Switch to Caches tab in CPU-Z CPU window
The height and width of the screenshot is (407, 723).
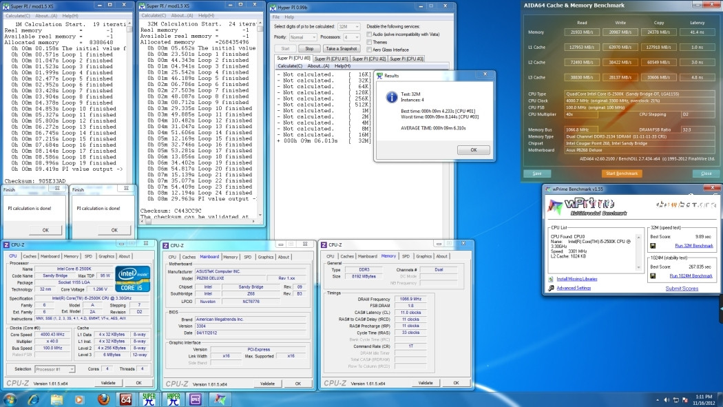(30, 255)
